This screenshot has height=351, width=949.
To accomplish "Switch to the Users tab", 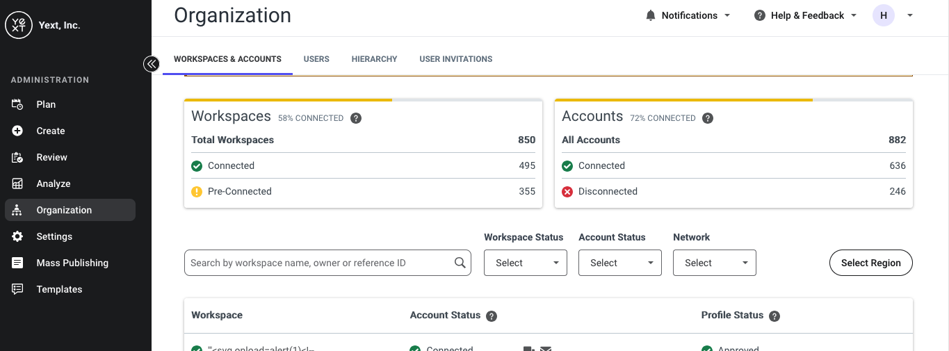I will point(316,59).
